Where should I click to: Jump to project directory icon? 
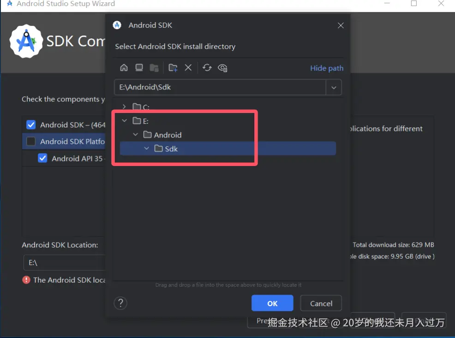click(x=154, y=68)
